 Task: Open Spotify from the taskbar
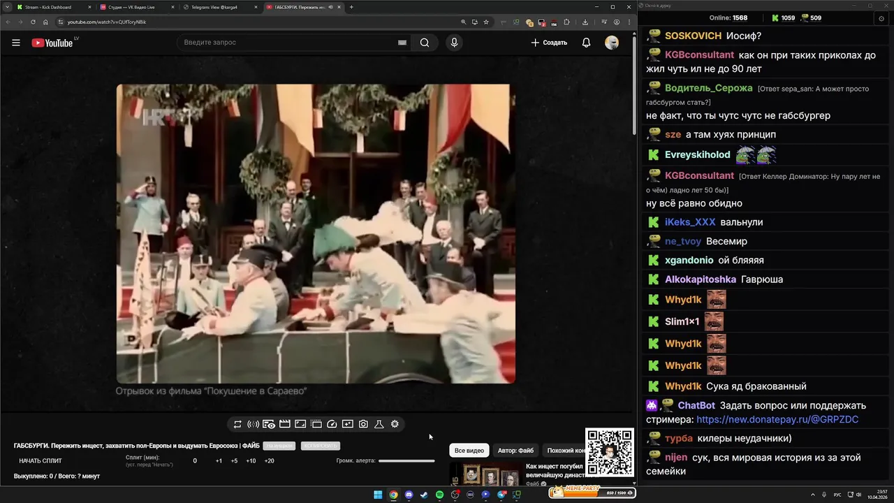coord(439,495)
